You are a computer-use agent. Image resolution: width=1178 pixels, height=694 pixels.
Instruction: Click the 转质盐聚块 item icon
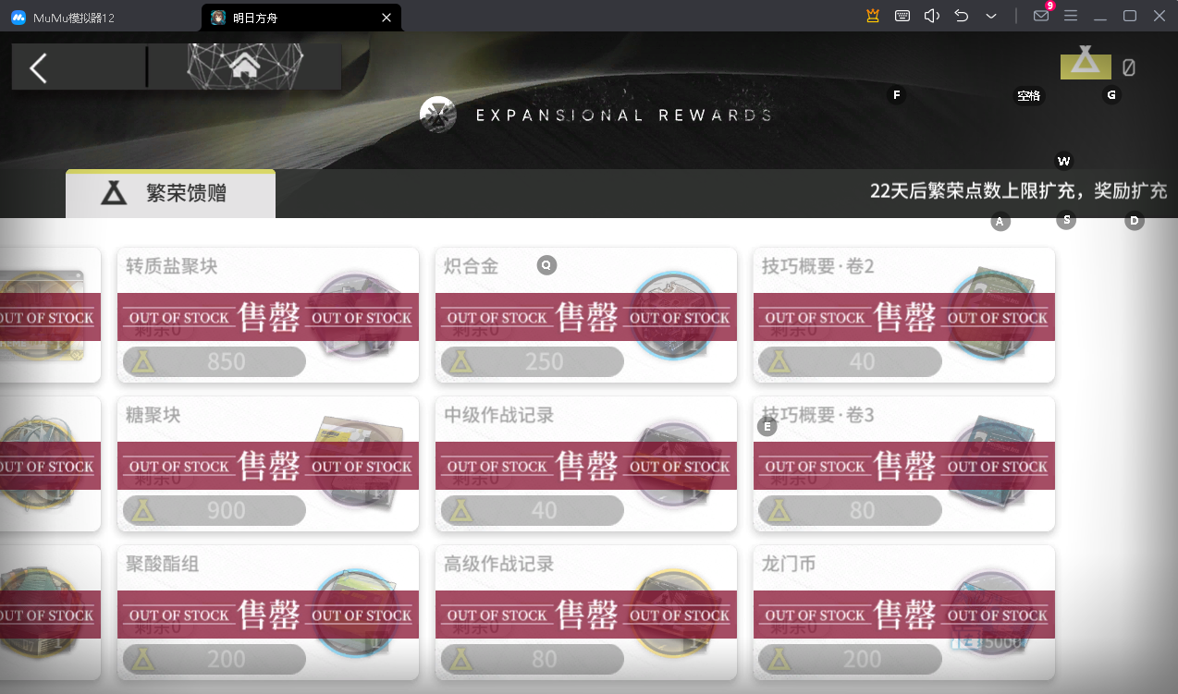point(356,315)
